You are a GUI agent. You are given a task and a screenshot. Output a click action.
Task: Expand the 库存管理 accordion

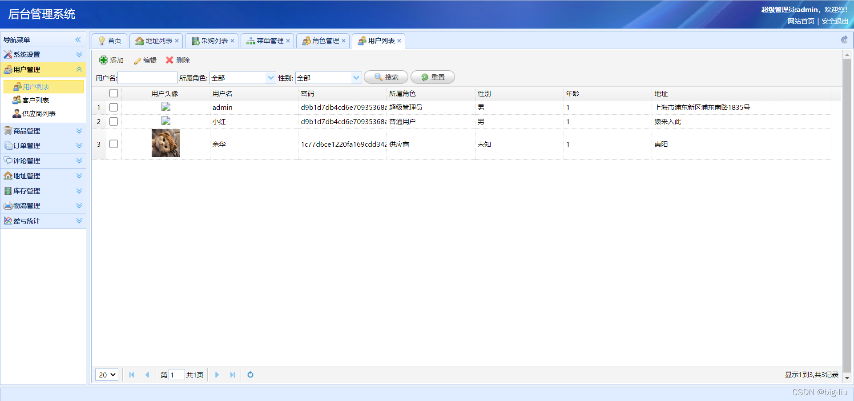click(43, 191)
